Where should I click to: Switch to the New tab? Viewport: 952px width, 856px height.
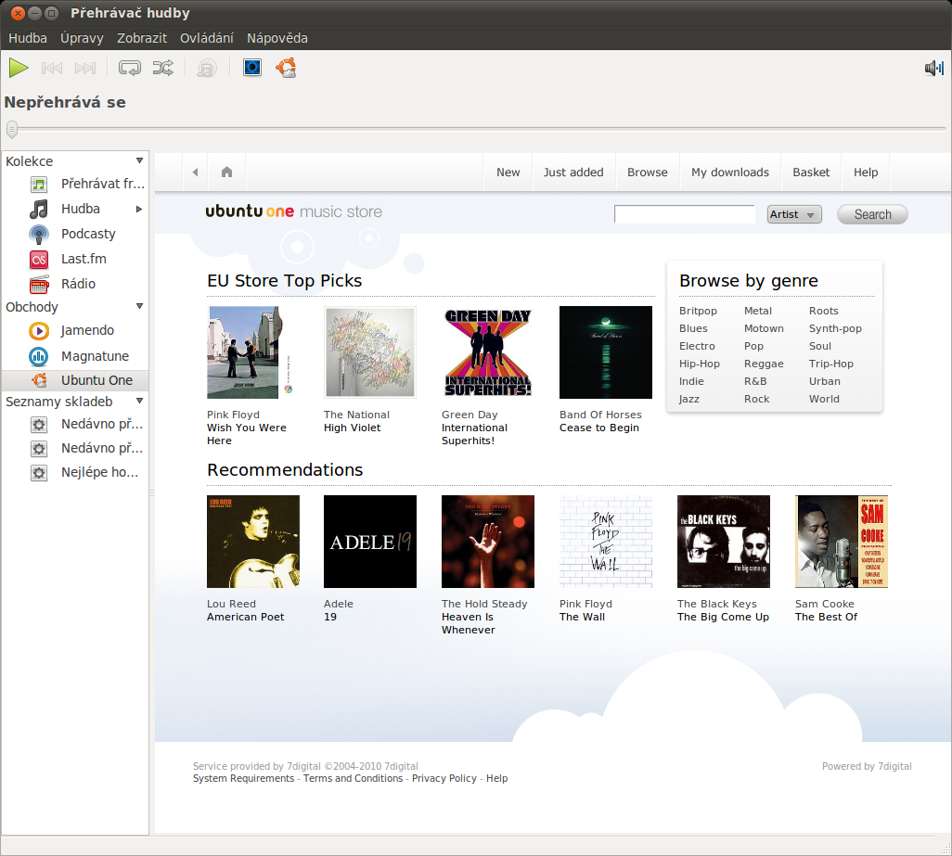(x=508, y=172)
